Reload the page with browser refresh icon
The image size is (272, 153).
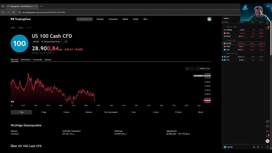point(13,12)
